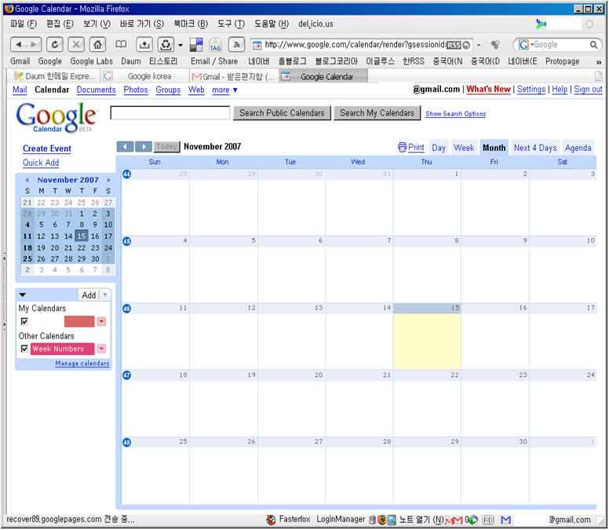
Task: Open the bookmarks book icon in toolbar
Action: pyautogui.click(x=121, y=44)
